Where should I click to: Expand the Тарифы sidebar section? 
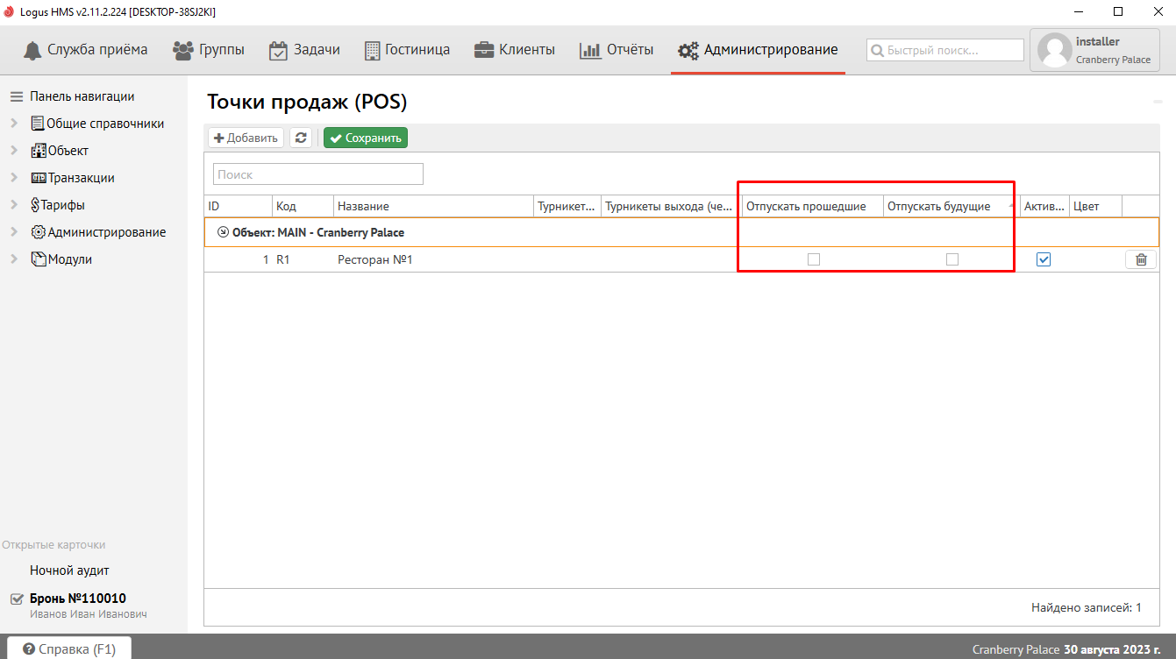click(x=14, y=205)
